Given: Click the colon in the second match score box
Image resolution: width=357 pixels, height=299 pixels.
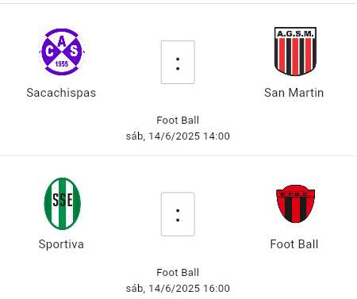Looking at the screenshot, I should 178,215.
